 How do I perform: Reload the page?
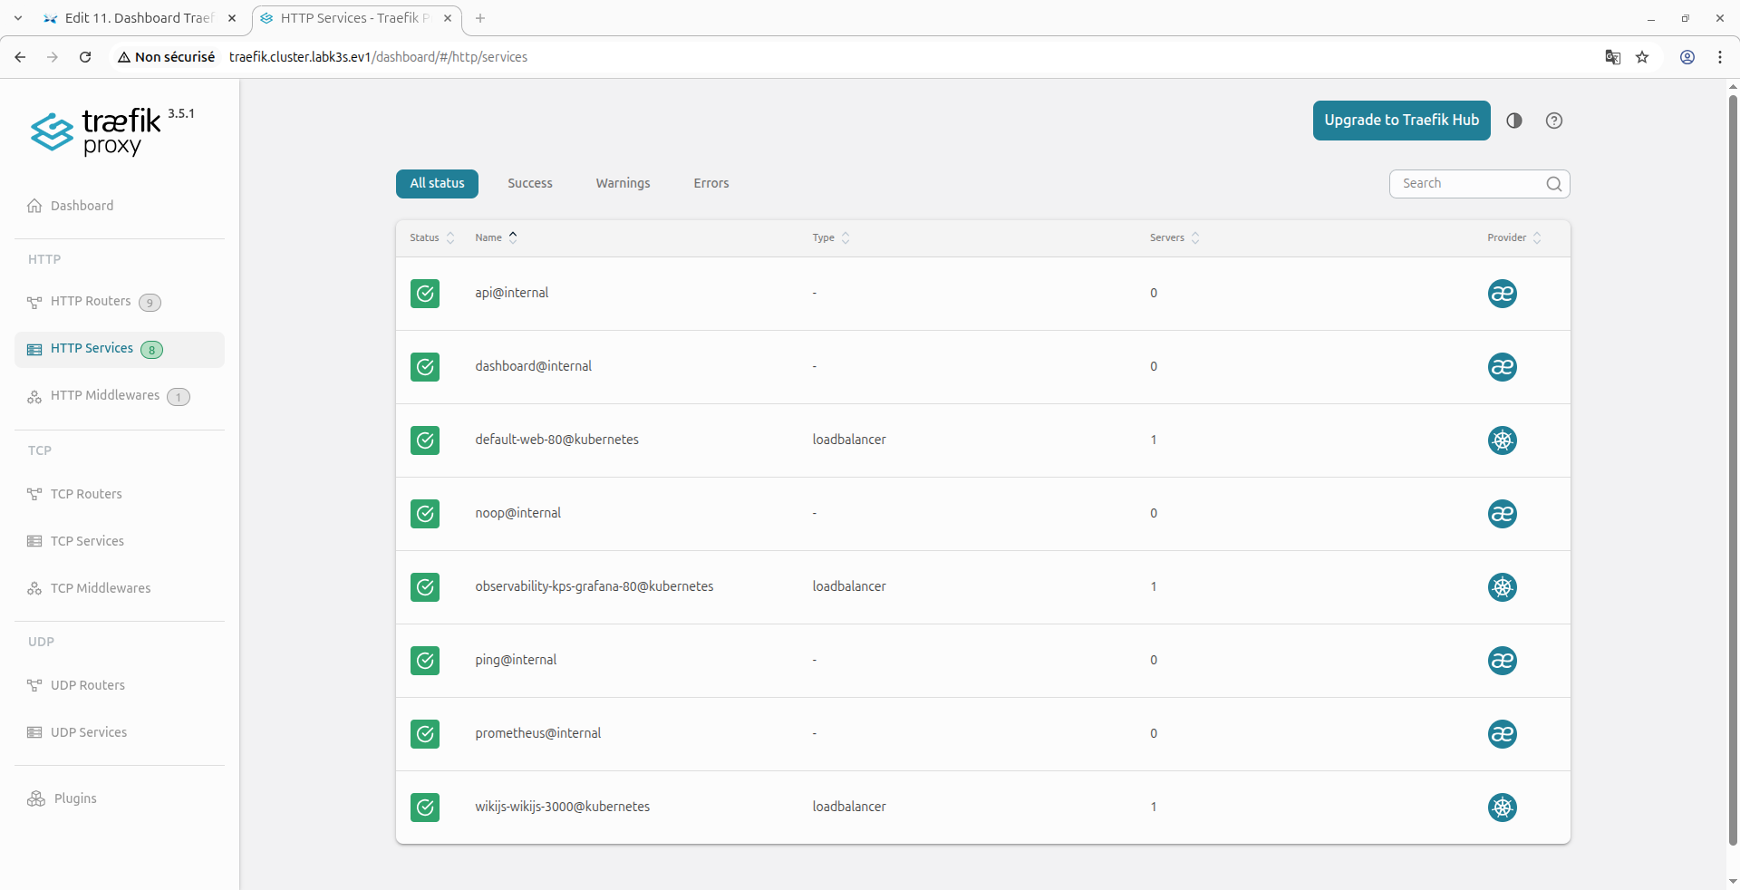coord(85,57)
